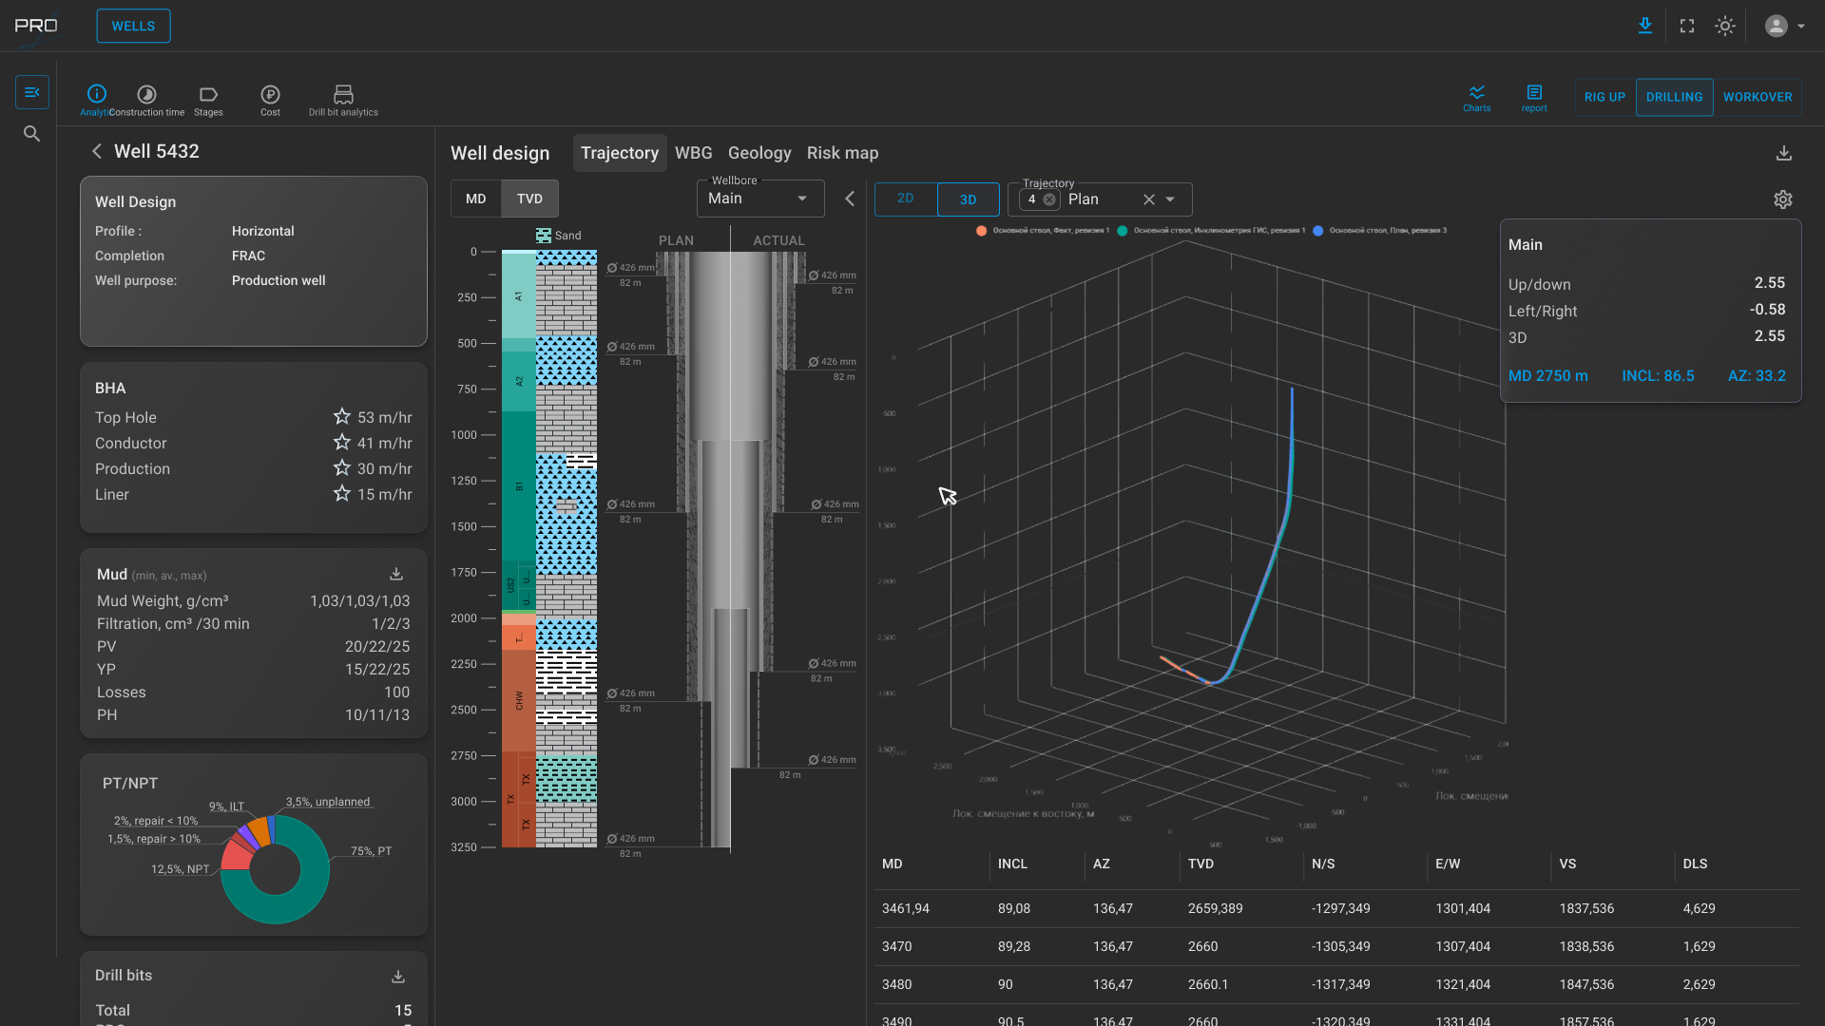Viewport: 1825px width, 1026px height.
Task: Open the Trajectory Plan dropdown arrow
Action: (x=1170, y=199)
